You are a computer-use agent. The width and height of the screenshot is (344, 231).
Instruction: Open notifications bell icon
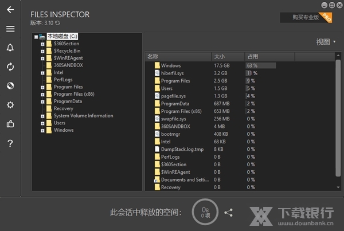[10, 48]
